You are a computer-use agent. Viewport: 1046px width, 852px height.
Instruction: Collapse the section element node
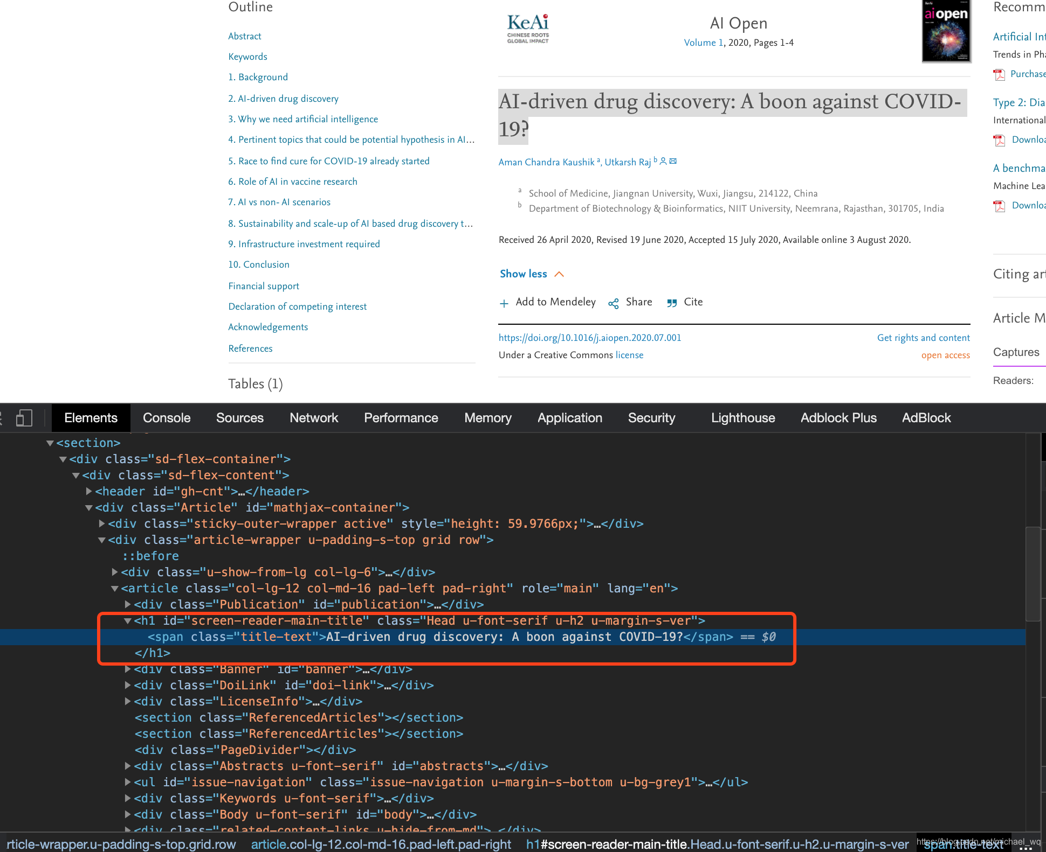pyautogui.click(x=50, y=443)
